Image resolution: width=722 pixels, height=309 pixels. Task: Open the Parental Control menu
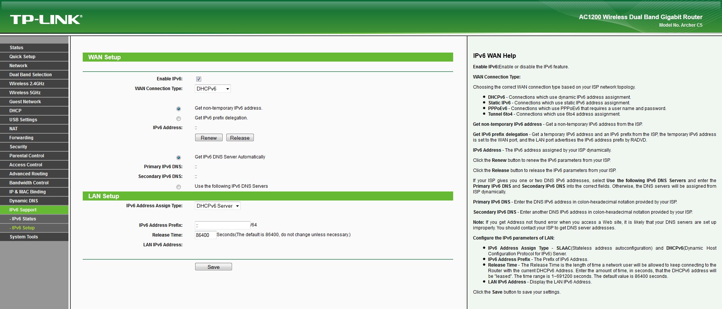(x=34, y=156)
